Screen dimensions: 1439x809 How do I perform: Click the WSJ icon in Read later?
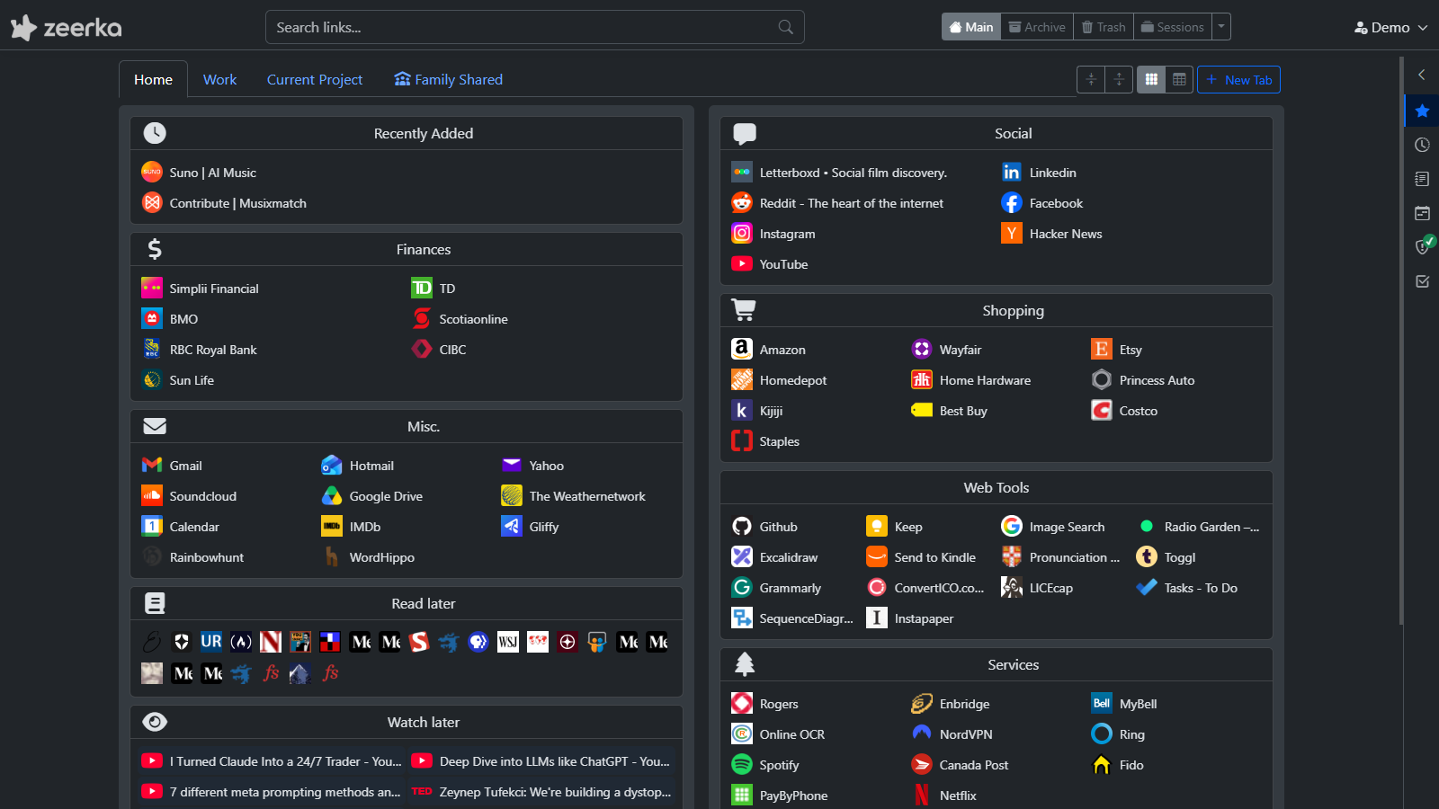point(508,642)
